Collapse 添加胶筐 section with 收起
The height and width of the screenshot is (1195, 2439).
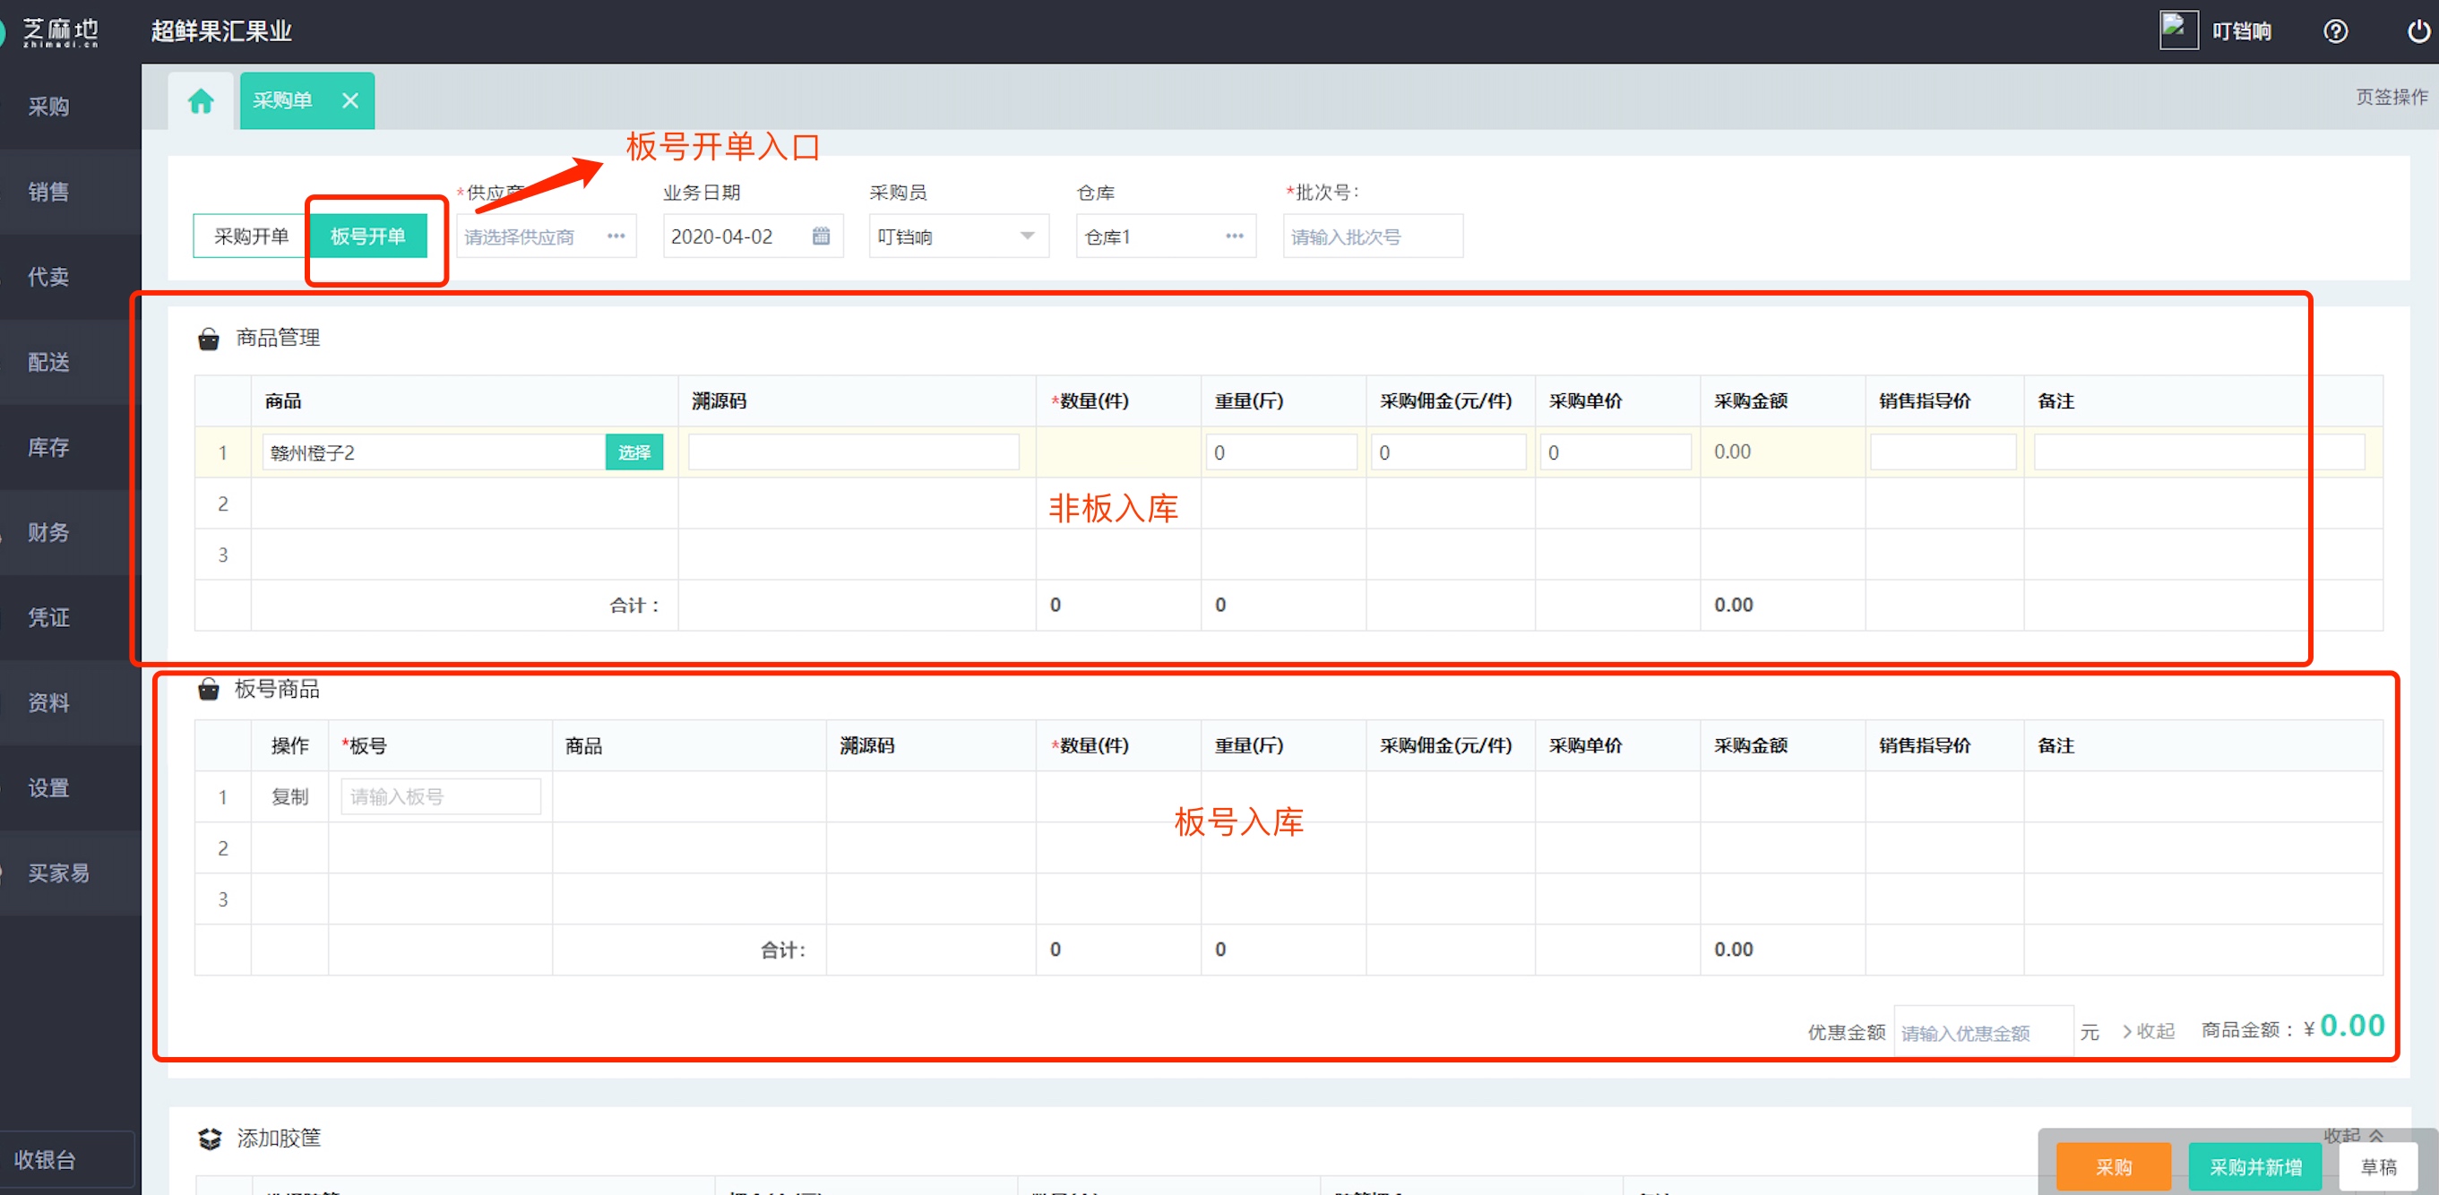point(2353,1135)
